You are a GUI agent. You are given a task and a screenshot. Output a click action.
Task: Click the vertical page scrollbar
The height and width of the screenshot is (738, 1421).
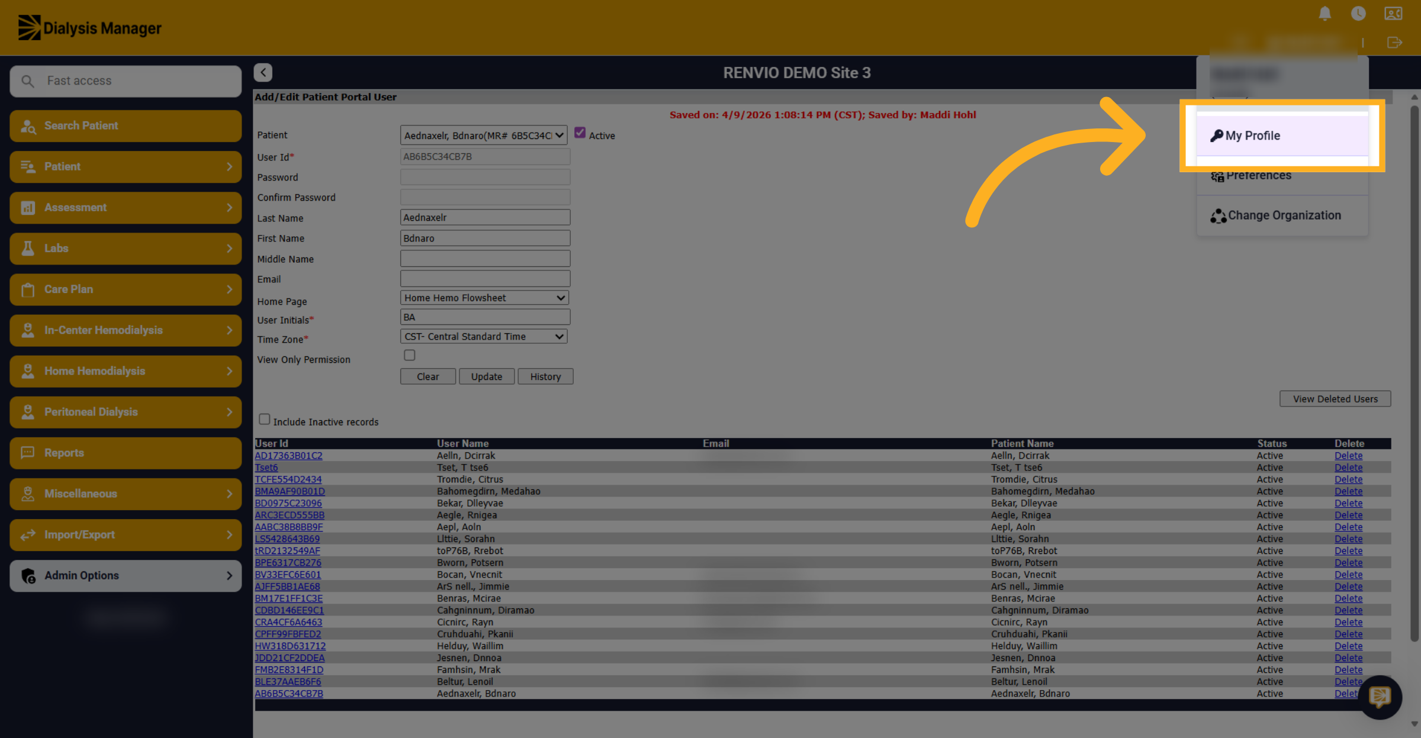click(x=1414, y=373)
